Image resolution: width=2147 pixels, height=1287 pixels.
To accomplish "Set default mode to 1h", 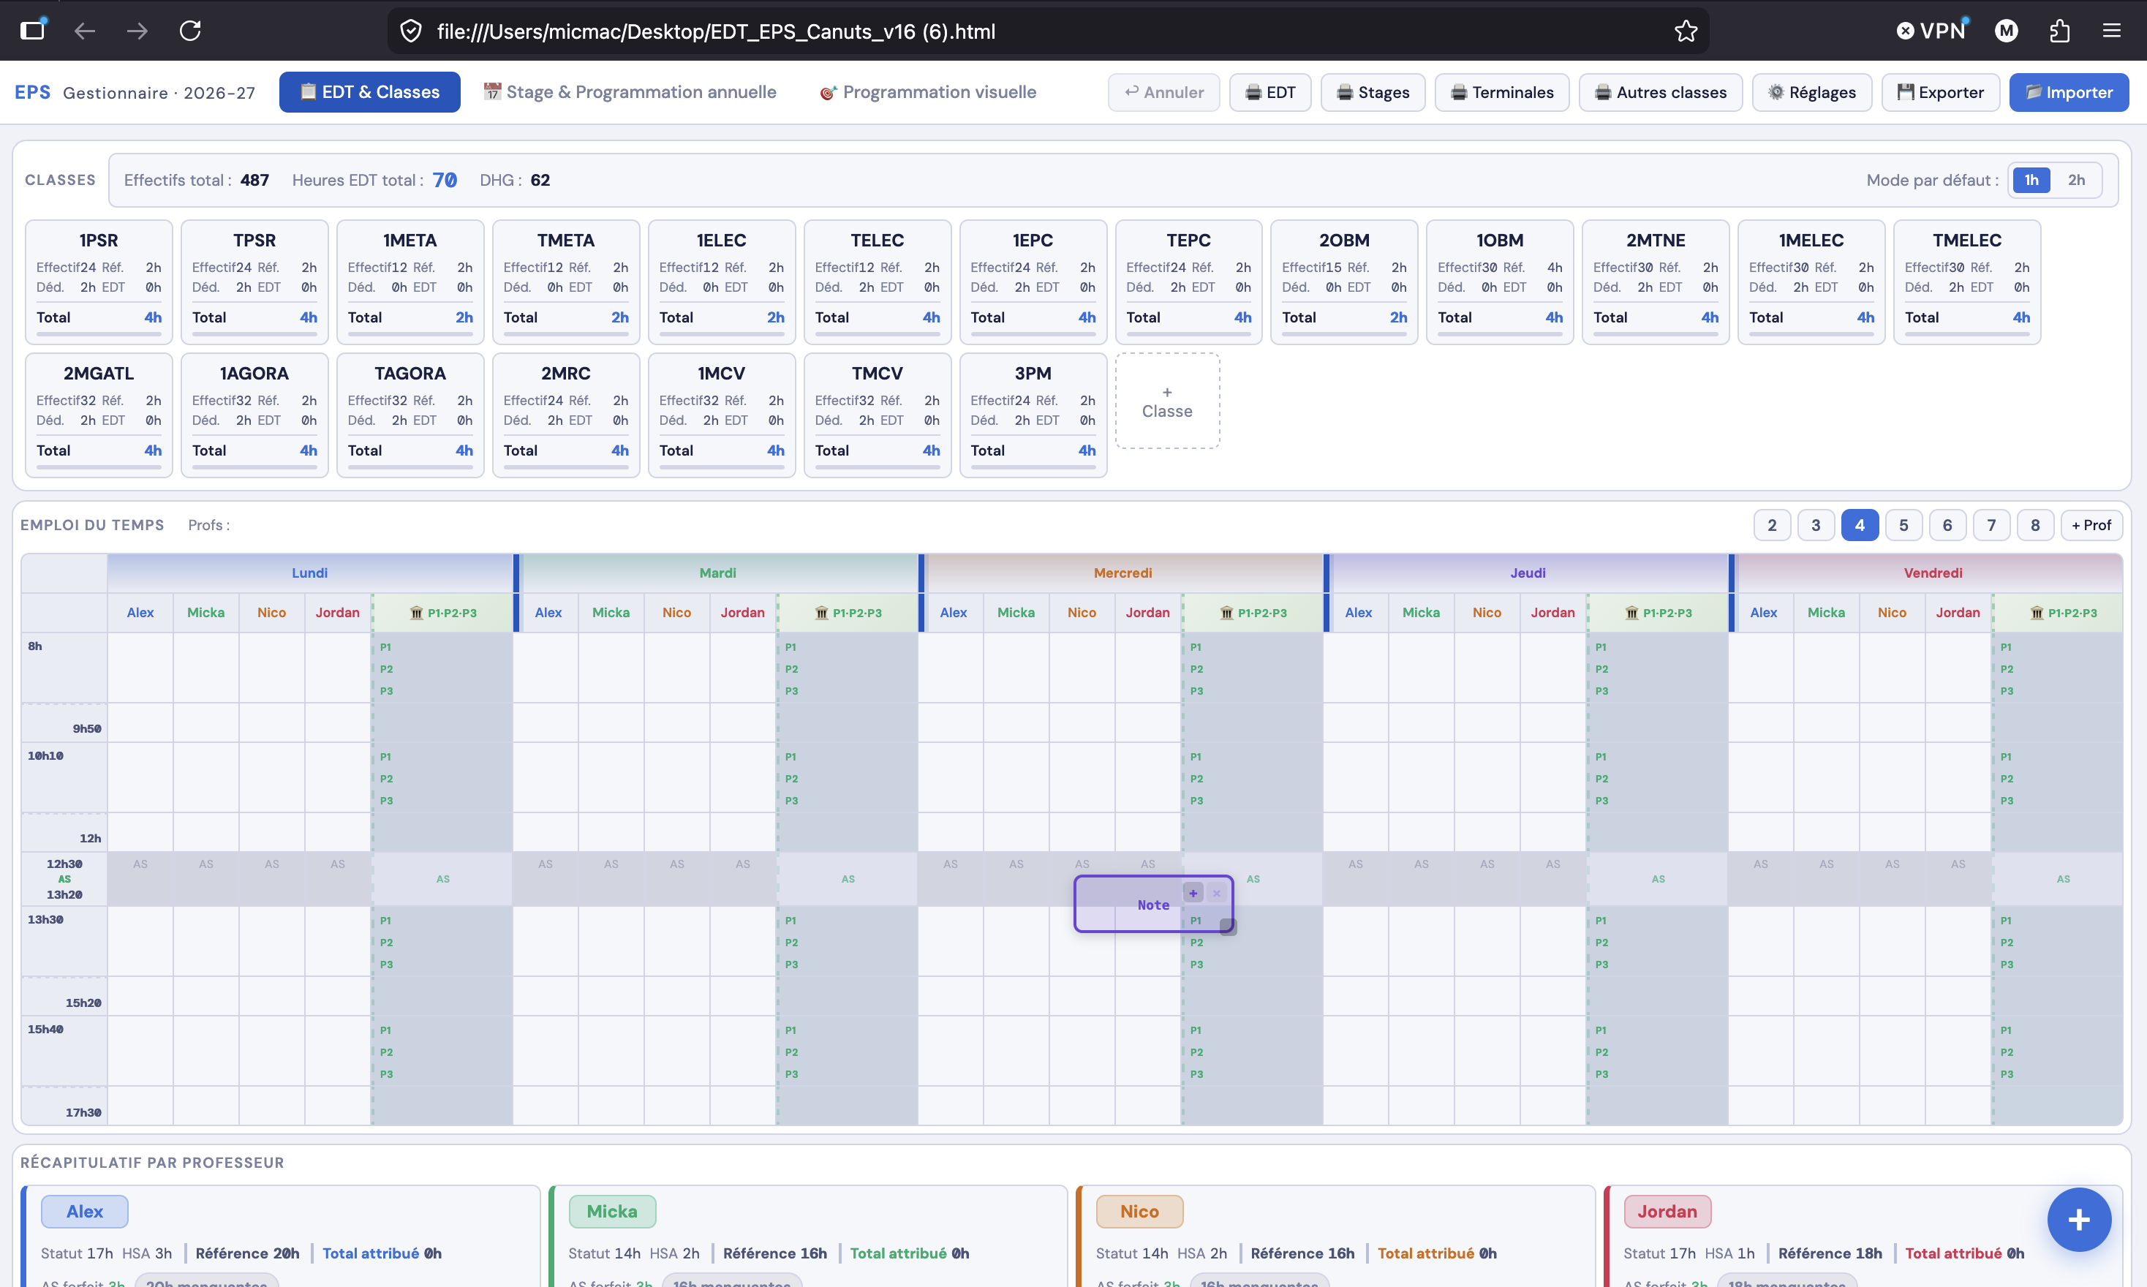I will 2031,181.
